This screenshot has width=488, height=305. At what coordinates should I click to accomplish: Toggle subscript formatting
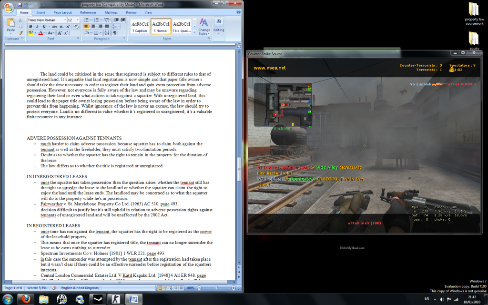click(61, 27)
